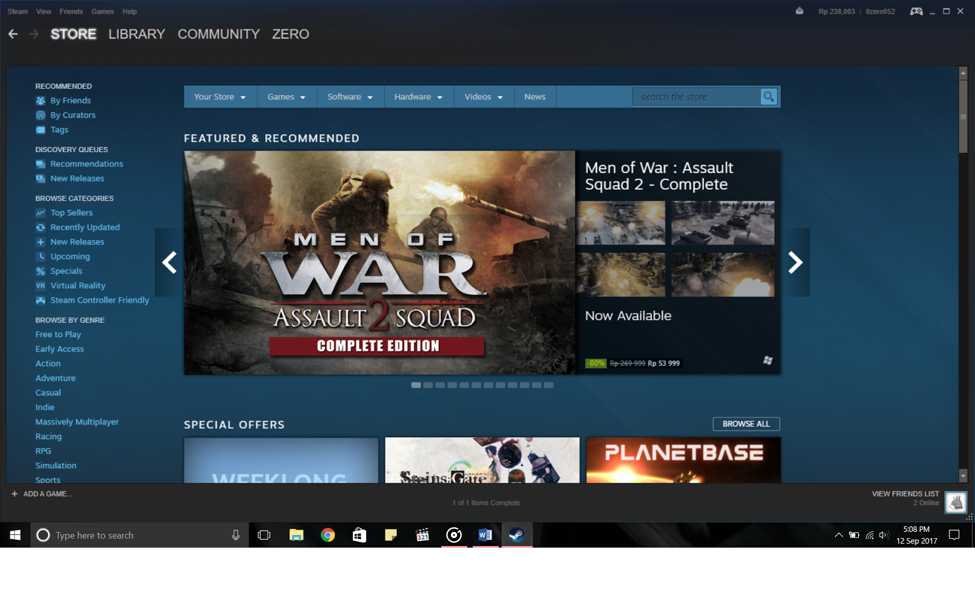The width and height of the screenshot is (975, 608).
Task: Open Upcoming games via the clock icon
Action: (40, 256)
